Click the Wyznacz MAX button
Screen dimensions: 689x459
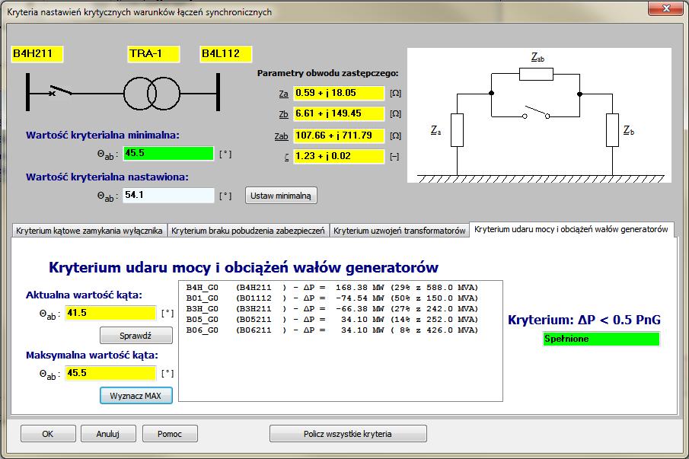136,396
